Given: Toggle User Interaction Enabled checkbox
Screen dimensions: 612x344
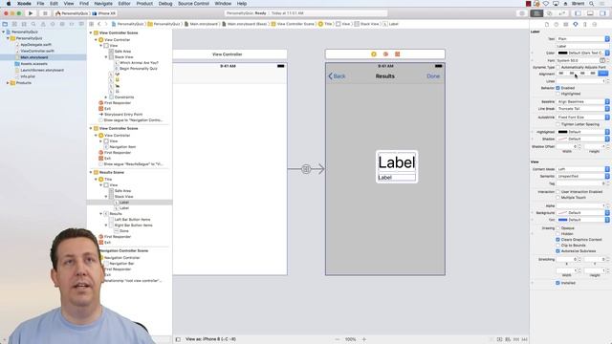Looking at the screenshot, I should point(557,192).
